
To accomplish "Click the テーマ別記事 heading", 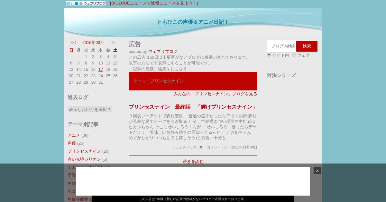I will (x=83, y=124).
